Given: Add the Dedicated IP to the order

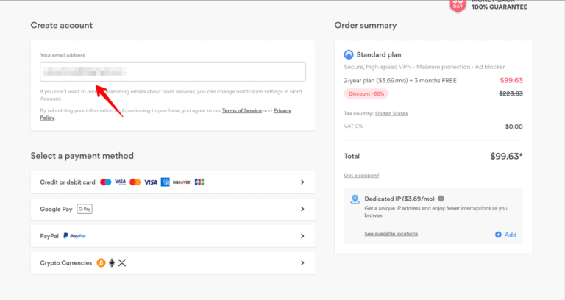Looking at the screenshot, I should point(506,235).
